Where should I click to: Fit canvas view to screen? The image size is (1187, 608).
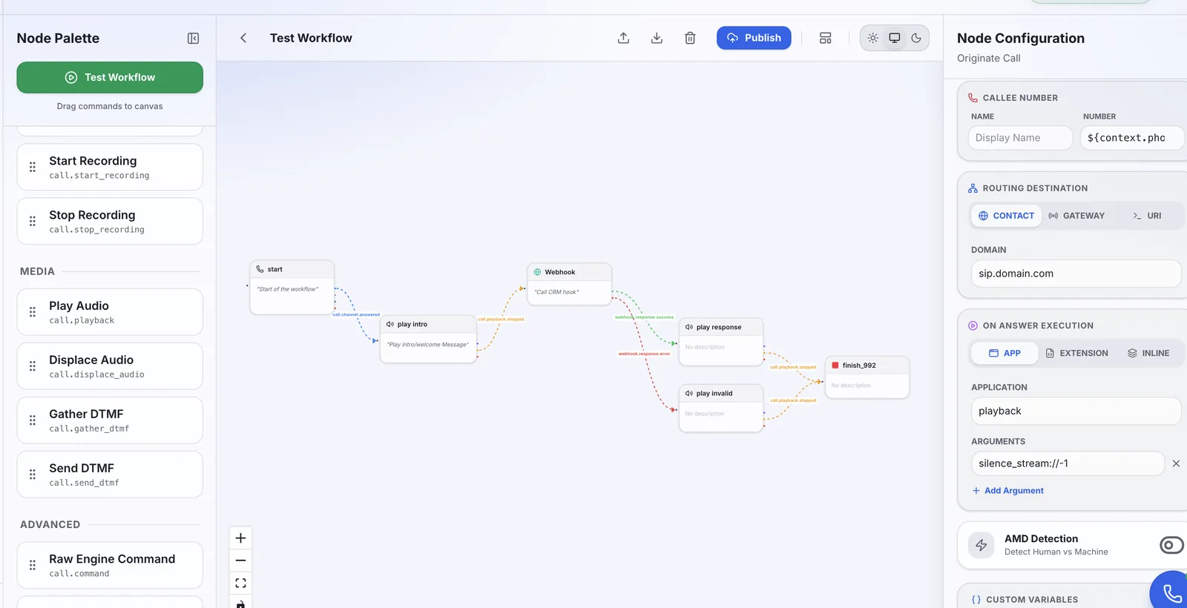pos(240,584)
